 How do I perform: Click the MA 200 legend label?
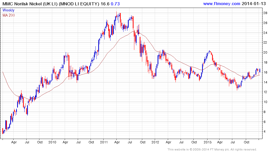pyautogui.click(x=9, y=15)
